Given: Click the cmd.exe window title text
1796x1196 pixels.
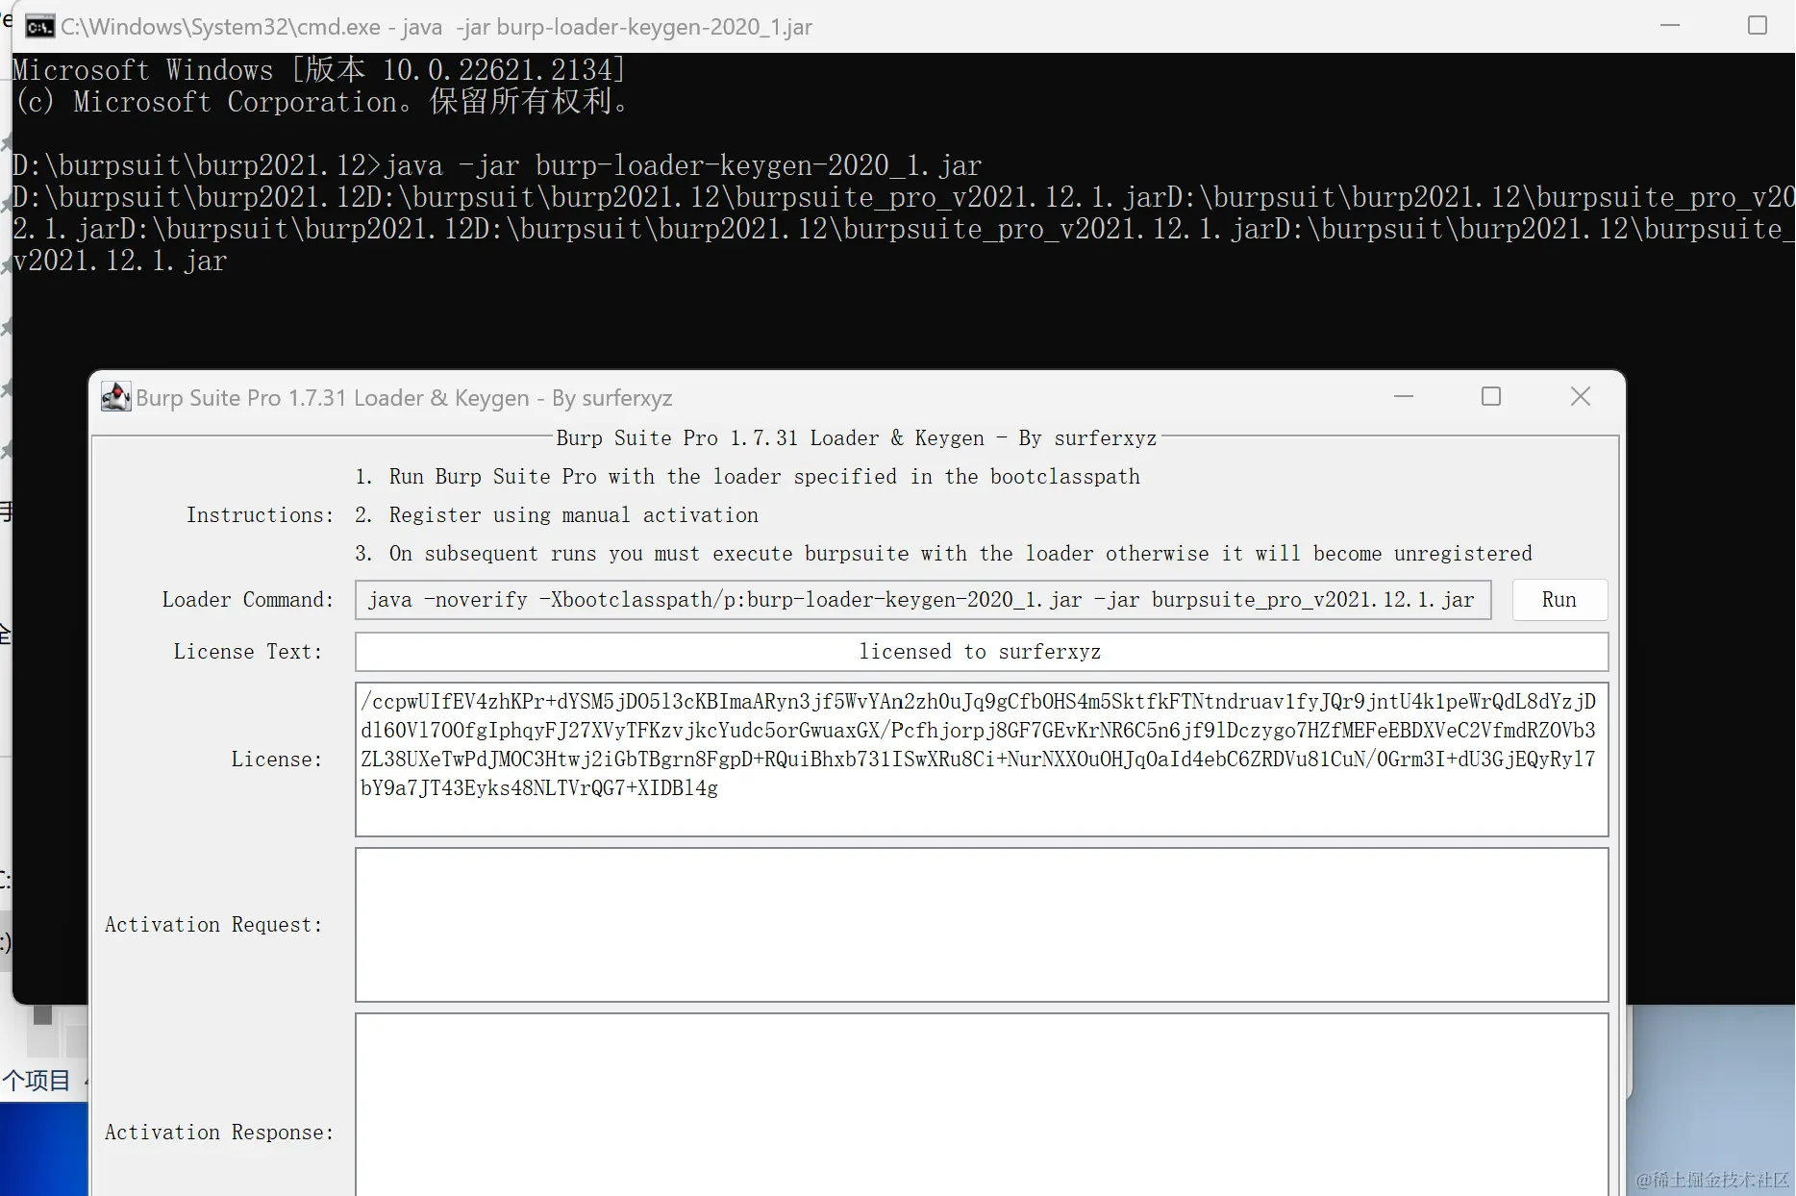Looking at the screenshot, I should pos(437,27).
